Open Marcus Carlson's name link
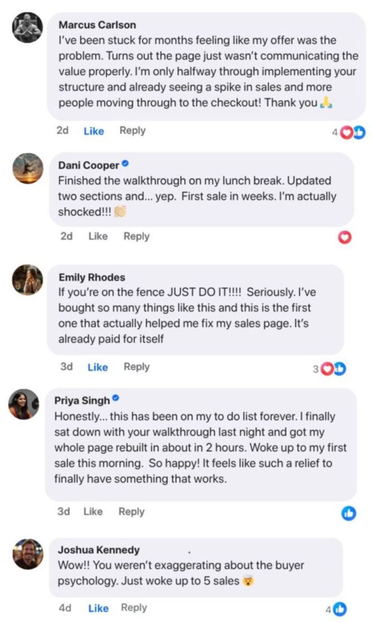372x622 pixels. pos(97,25)
